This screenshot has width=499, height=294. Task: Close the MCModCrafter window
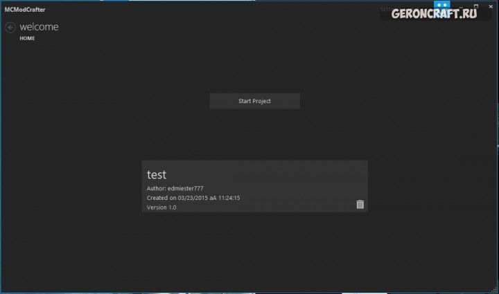[491, 6]
